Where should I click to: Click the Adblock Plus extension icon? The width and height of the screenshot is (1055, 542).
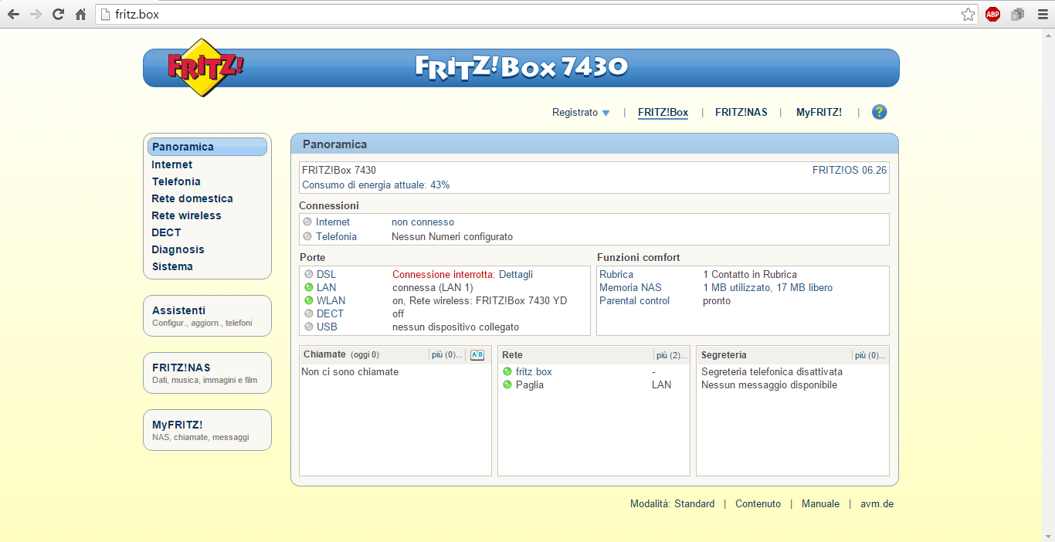coord(992,14)
